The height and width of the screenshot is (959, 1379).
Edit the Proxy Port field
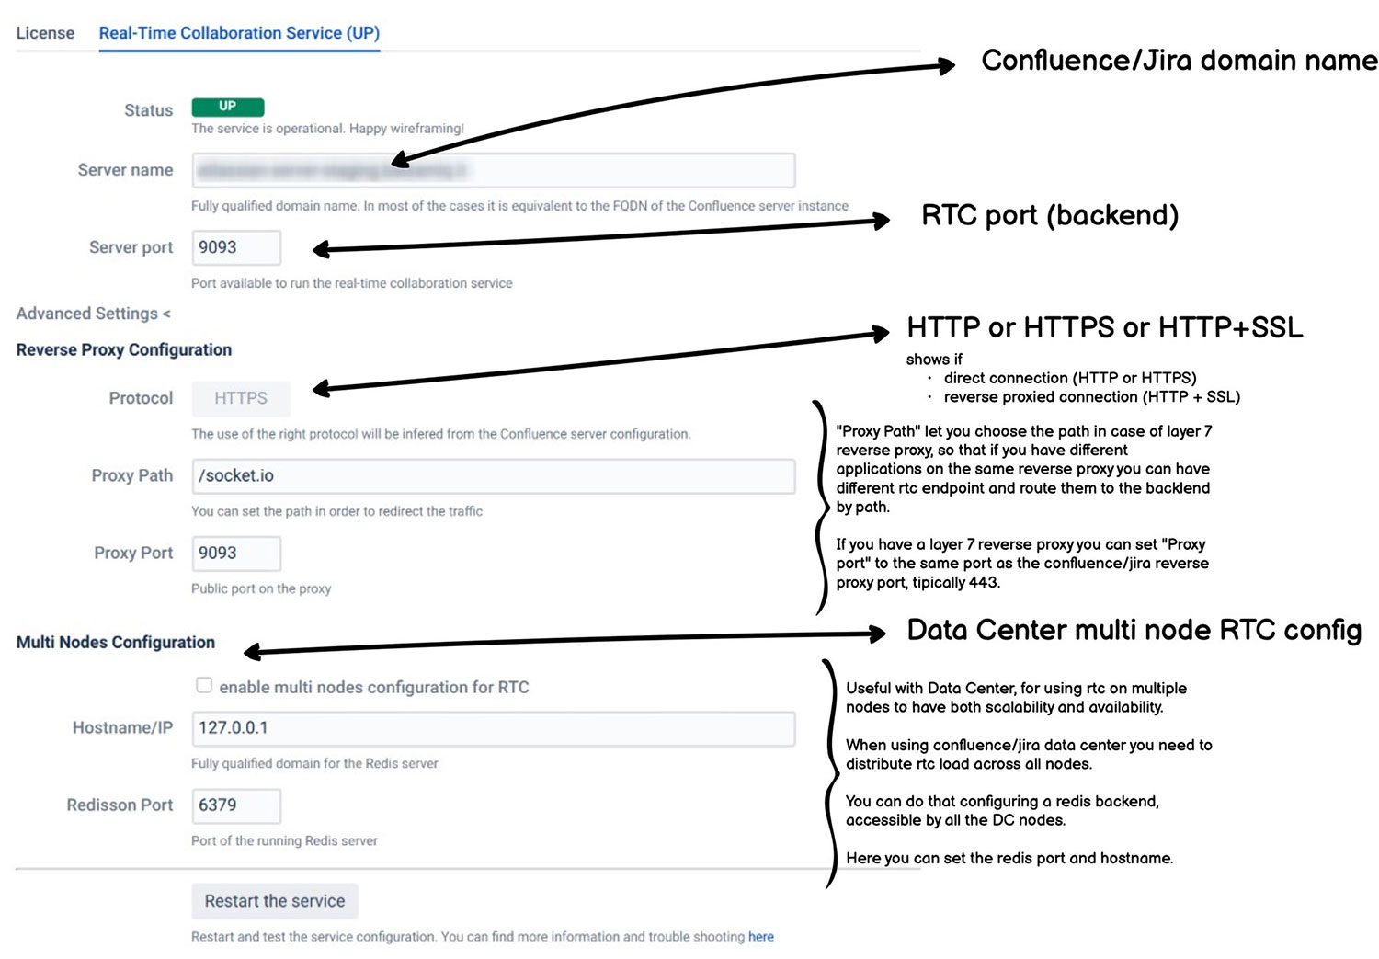coord(236,553)
